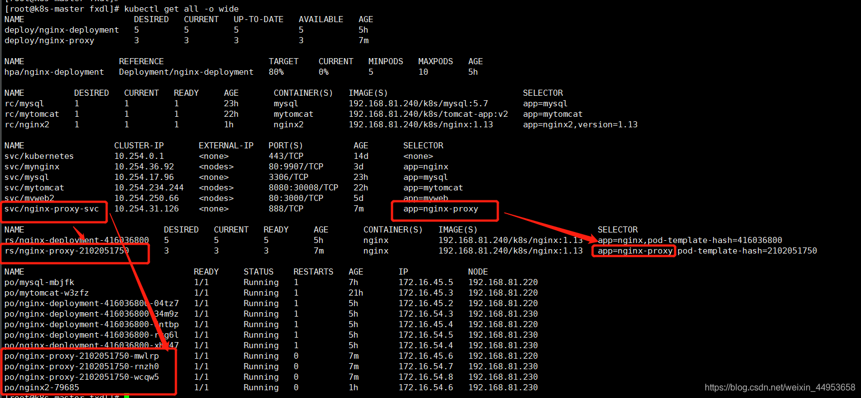The image size is (861, 398).
Task: Click the 'MAXPODS' column header
Action: pos(435,61)
